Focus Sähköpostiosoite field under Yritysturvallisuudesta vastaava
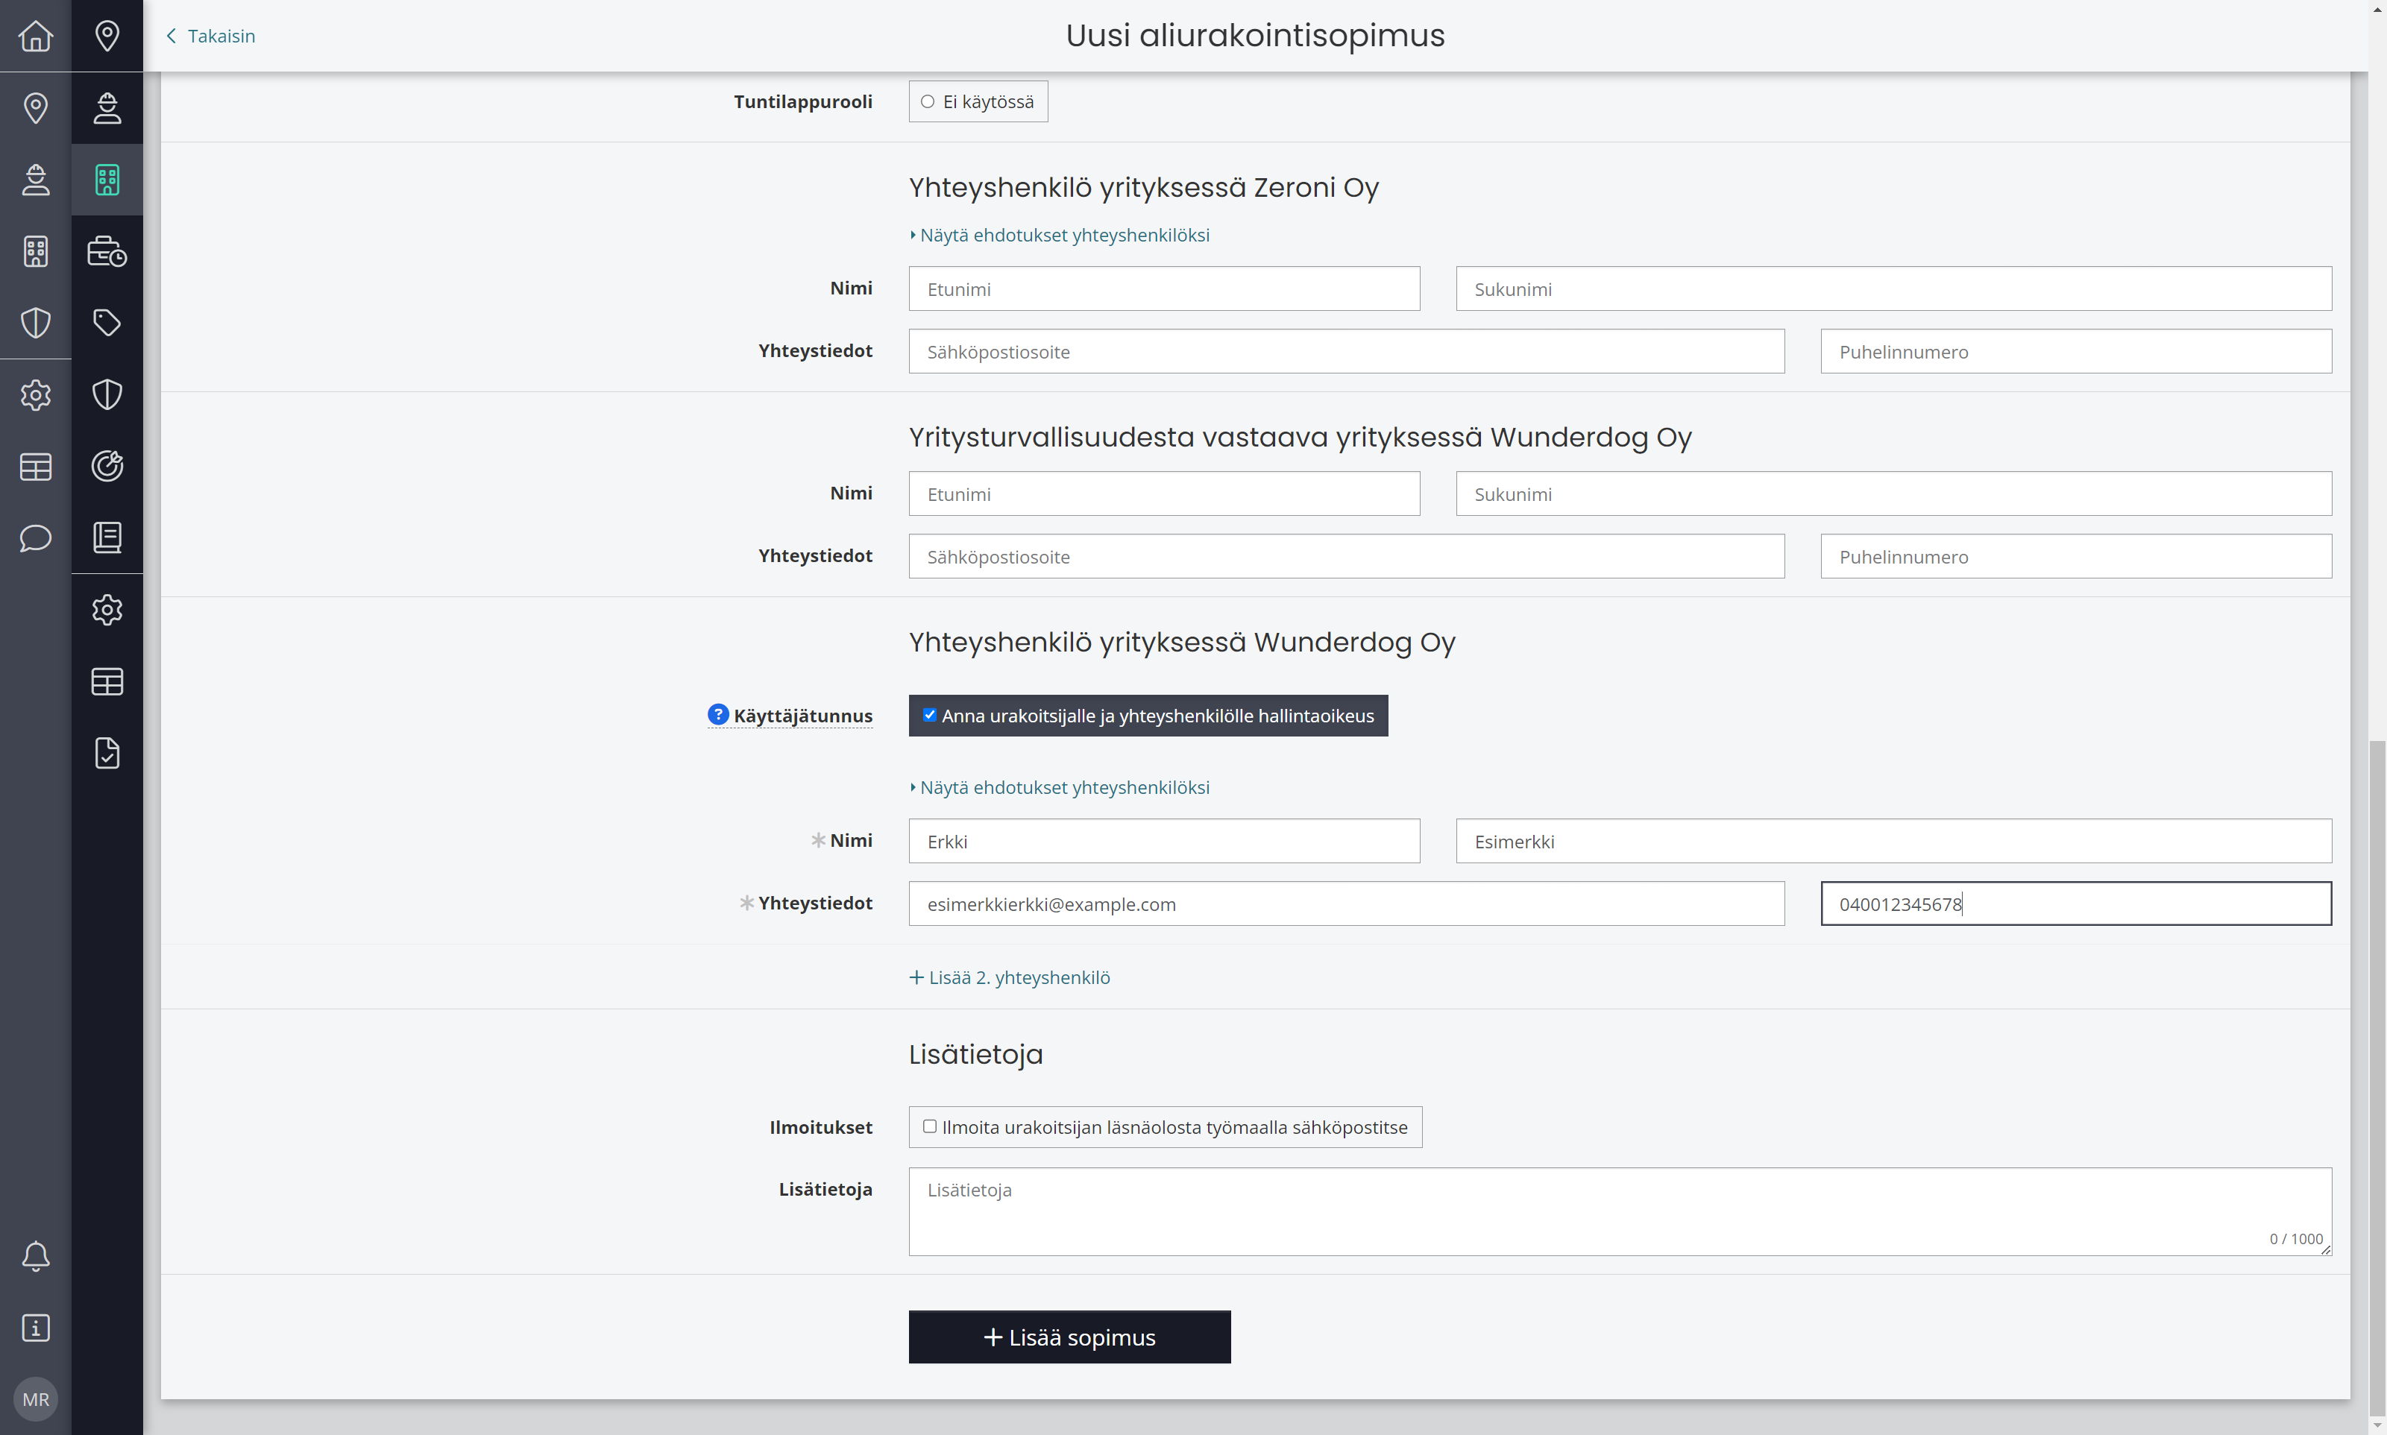The height and width of the screenshot is (1435, 2387). [1346, 557]
